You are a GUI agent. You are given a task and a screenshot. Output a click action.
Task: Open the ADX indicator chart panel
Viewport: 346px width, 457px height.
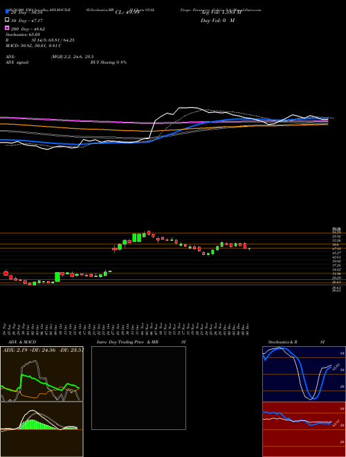point(42,374)
